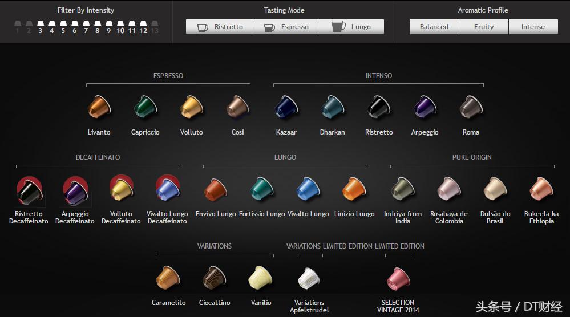Select Intense aromatic profile
Screen dimensions: 570x317
coord(533,26)
